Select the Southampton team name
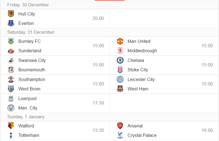Viewport: 219px width, 141px height. [x=31, y=80]
